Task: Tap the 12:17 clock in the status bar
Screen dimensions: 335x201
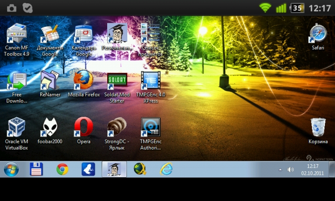Action: (x=320, y=8)
